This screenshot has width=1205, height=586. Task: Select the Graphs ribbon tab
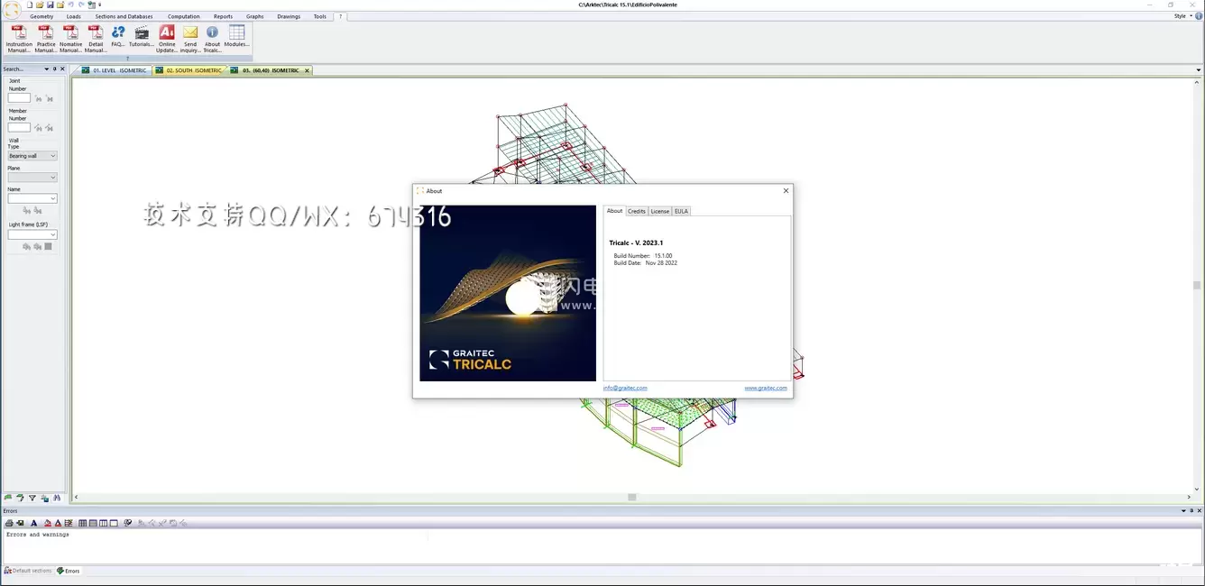(255, 16)
